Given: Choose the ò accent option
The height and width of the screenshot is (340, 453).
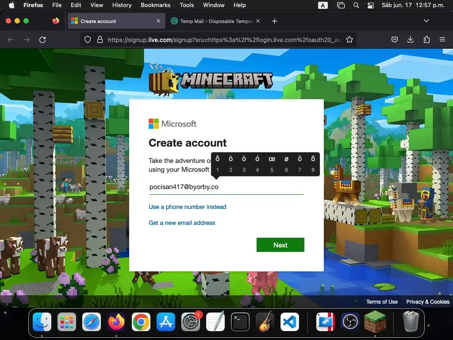Looking at the screenshot, I should coord(244,164).
